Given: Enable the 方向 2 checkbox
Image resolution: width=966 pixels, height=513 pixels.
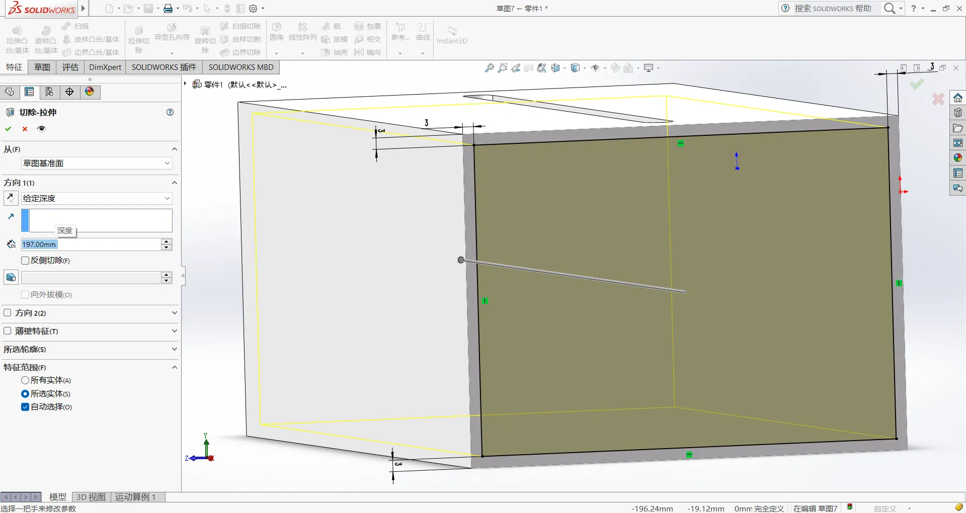Looking at the screenshot, I should pyautogui.click(x=8, y=313).
